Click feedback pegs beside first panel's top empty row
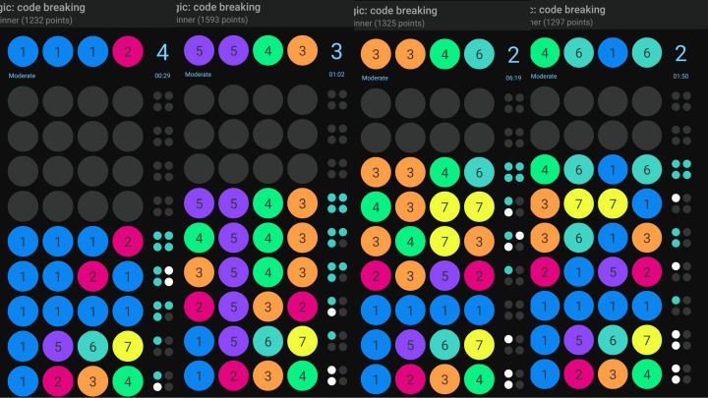The height and width of the screenshot is (398, 708). pyautogui.click(x=162, y=101)
